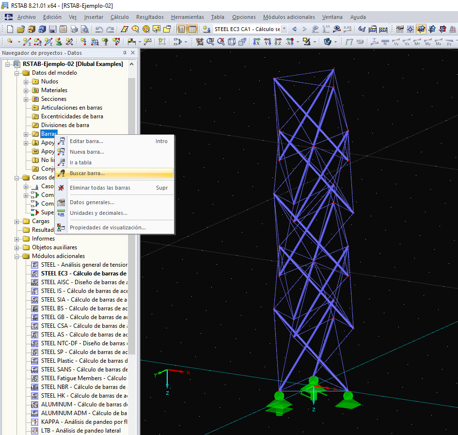
Task: Click the navigator vertical scrollbar up arrow
Action: click(x=132, y=64)
